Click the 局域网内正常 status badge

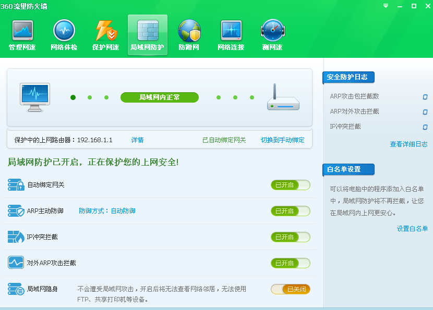pyautogui.click(x=160, y=97)
